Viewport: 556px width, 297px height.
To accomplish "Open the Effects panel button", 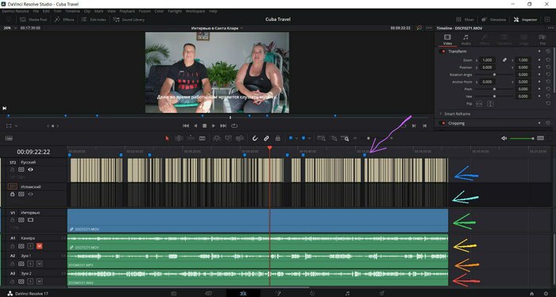I will pos(64,20).
